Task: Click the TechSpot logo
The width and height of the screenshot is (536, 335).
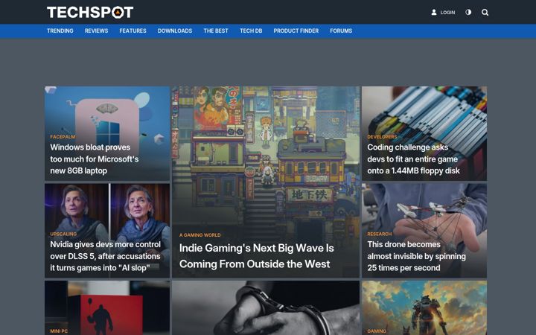Action: coord(90,13)
